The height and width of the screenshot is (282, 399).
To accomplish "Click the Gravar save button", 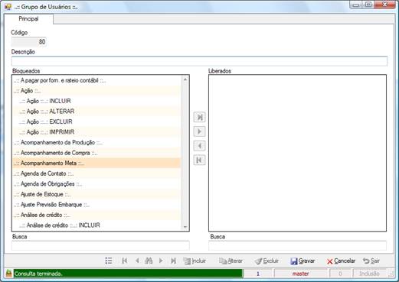I will [303, 261].
